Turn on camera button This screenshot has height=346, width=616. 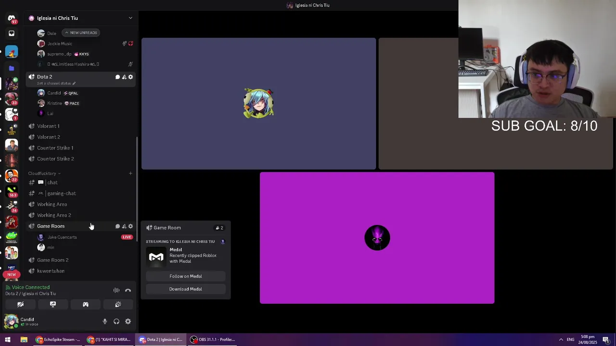point(20,304)
